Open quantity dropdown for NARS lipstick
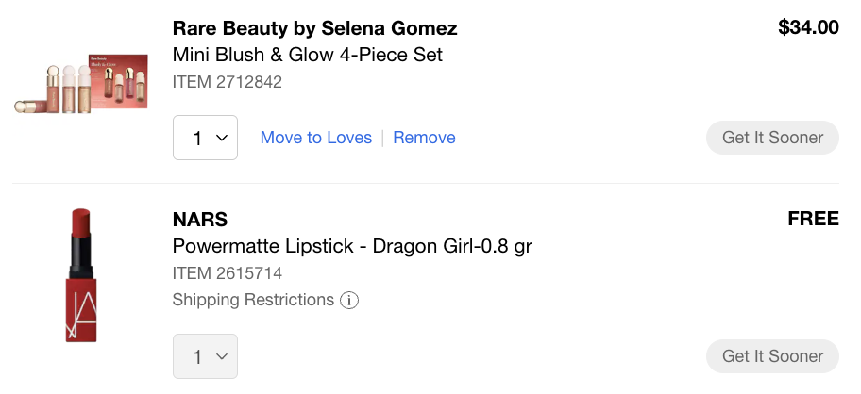Viewport: 861px width, 394px height. pyautogui.click(x=205, y=356)
